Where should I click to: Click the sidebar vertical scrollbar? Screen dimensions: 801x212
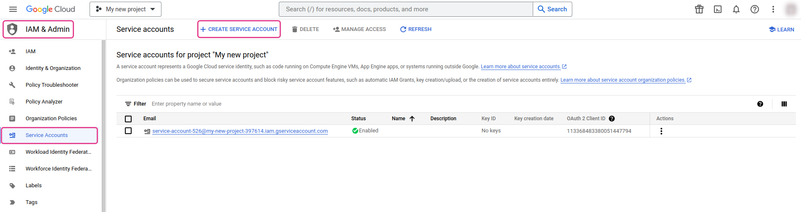click(103, 126)
